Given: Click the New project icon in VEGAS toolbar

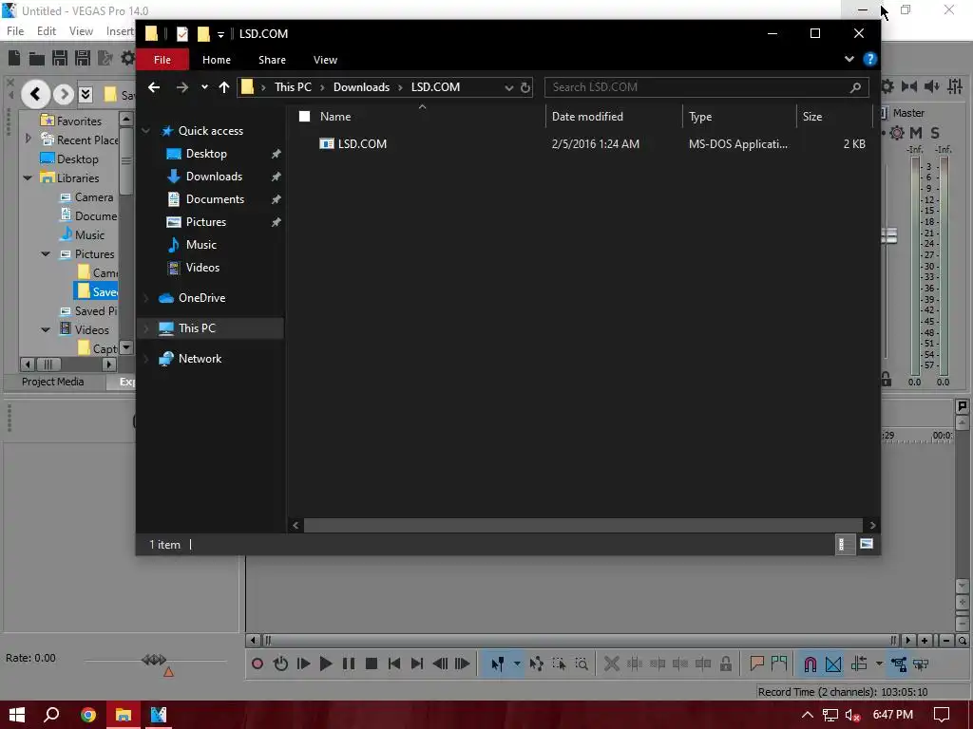Looking at the screenshot, I should tap(14, 58).
